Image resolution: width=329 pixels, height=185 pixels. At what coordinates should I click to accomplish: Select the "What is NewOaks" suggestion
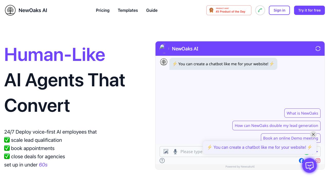click(302, 113)
